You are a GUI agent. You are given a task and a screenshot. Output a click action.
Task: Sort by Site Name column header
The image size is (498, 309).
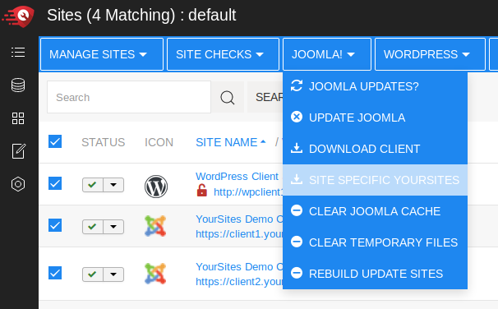point(231,142)
